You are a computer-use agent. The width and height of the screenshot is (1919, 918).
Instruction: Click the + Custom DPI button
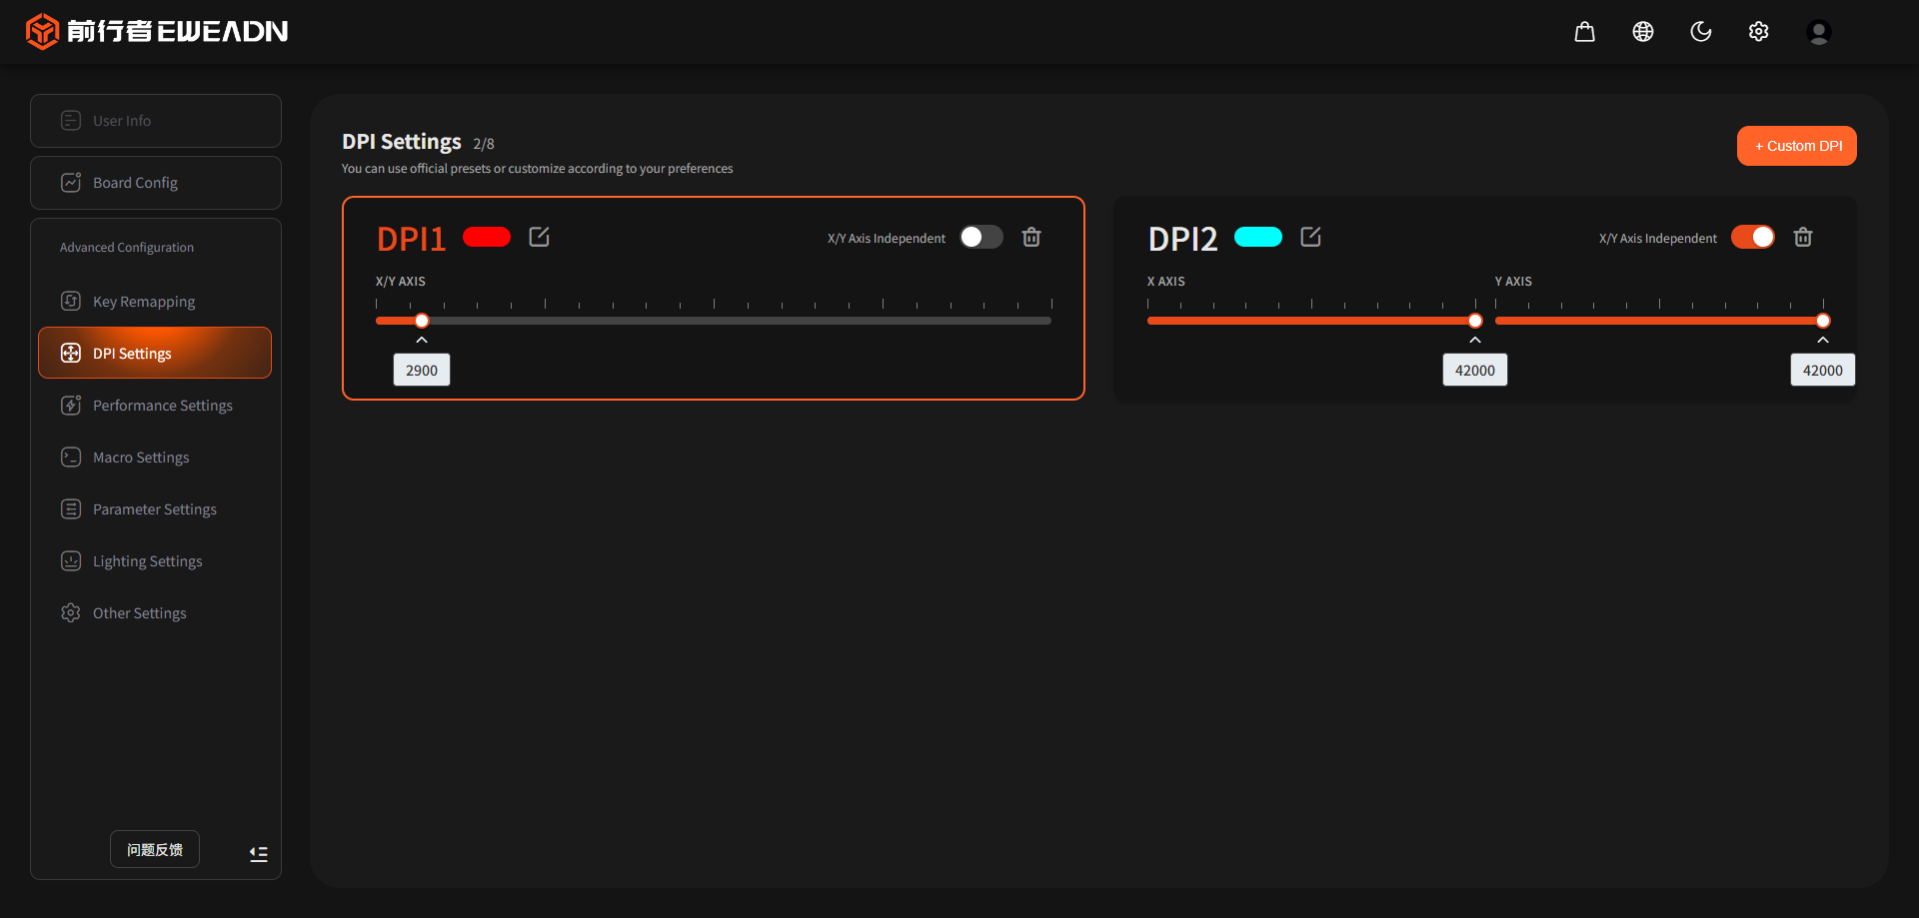(x=1796, y=146)
